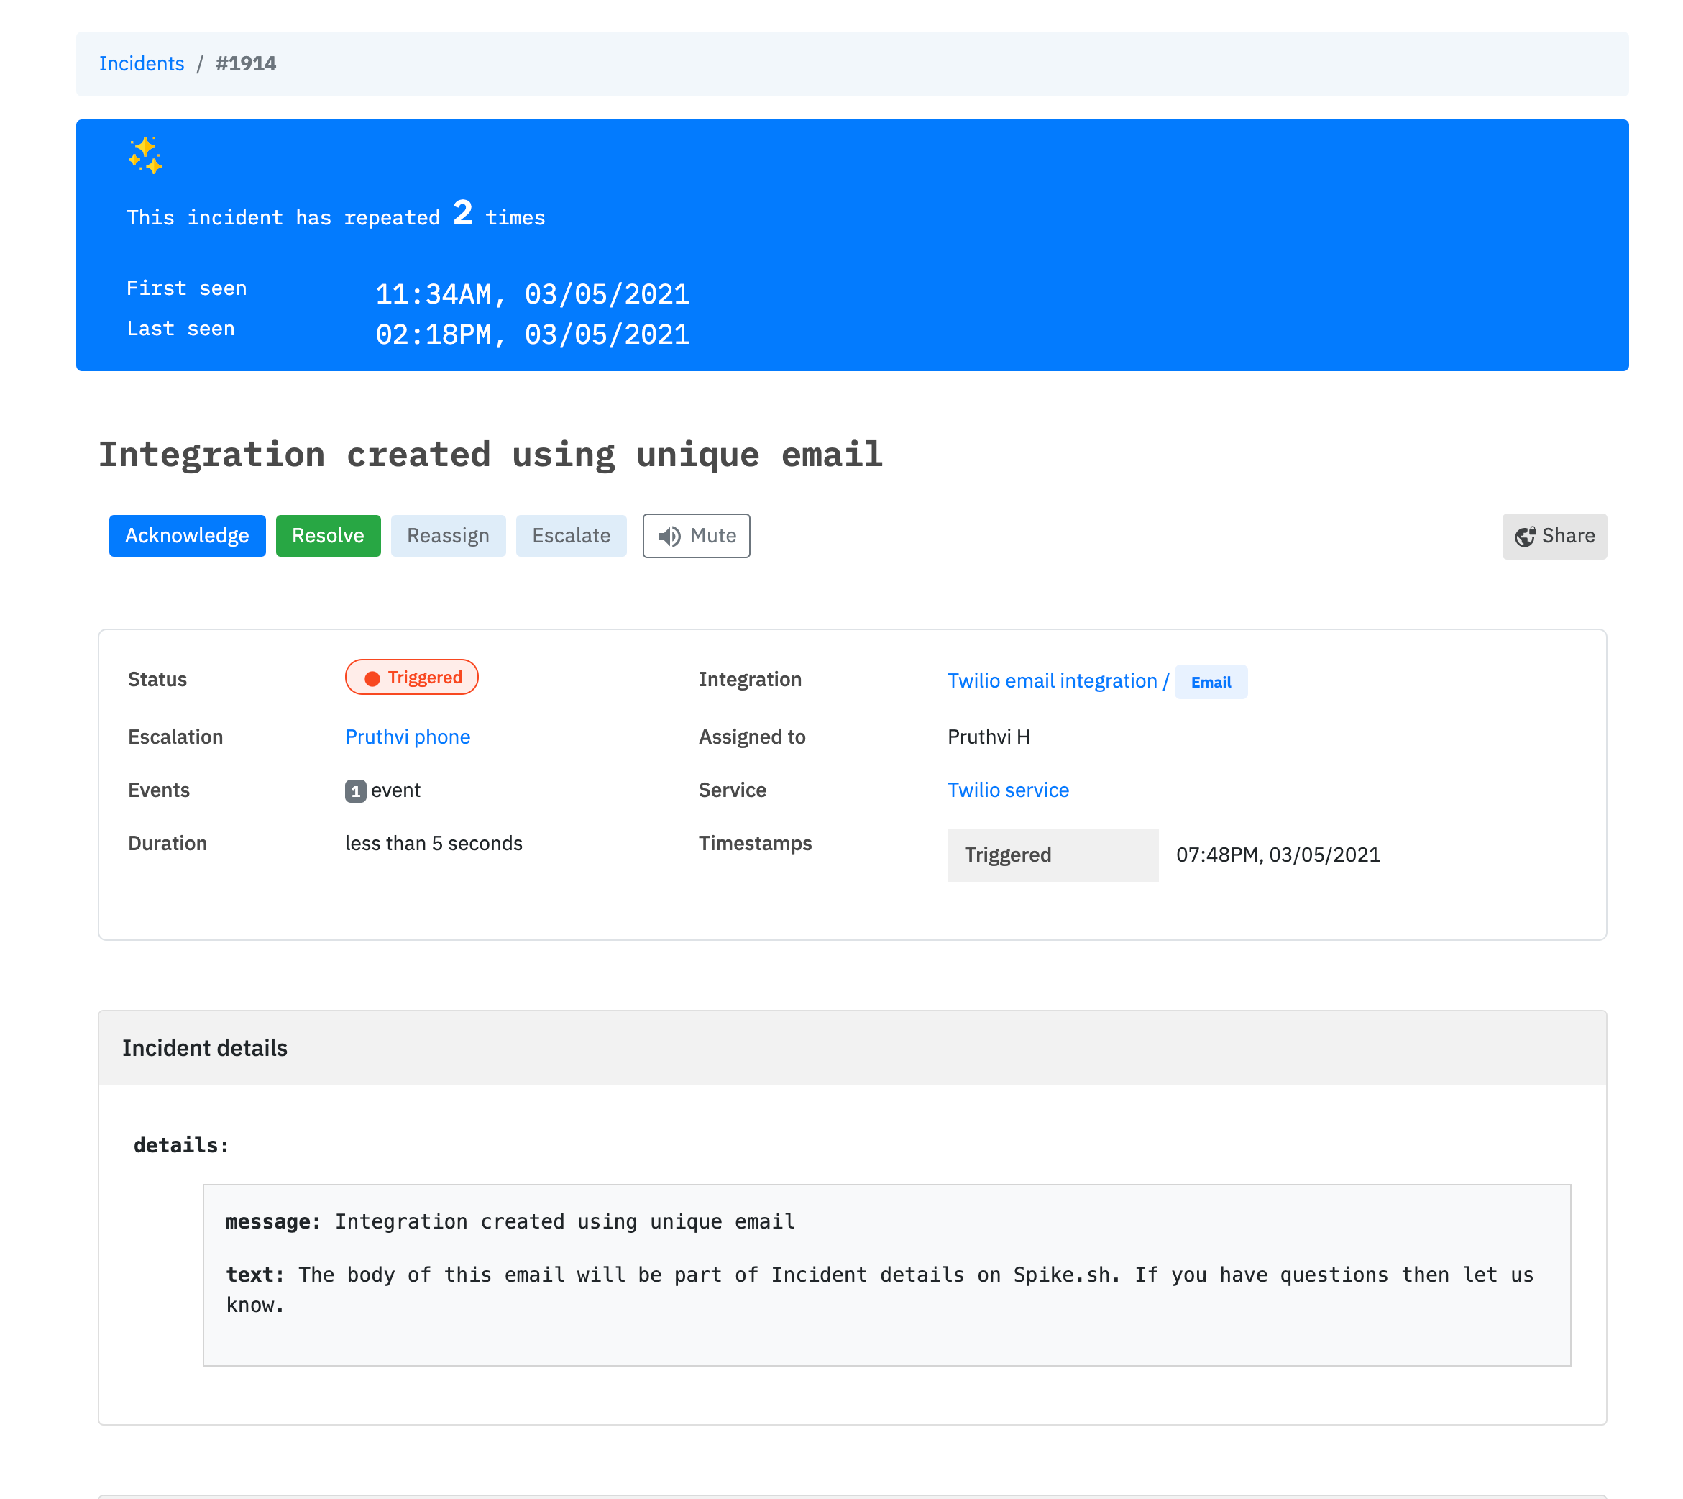
Task: Click the Events field label
Action: (x=159, y=790)
